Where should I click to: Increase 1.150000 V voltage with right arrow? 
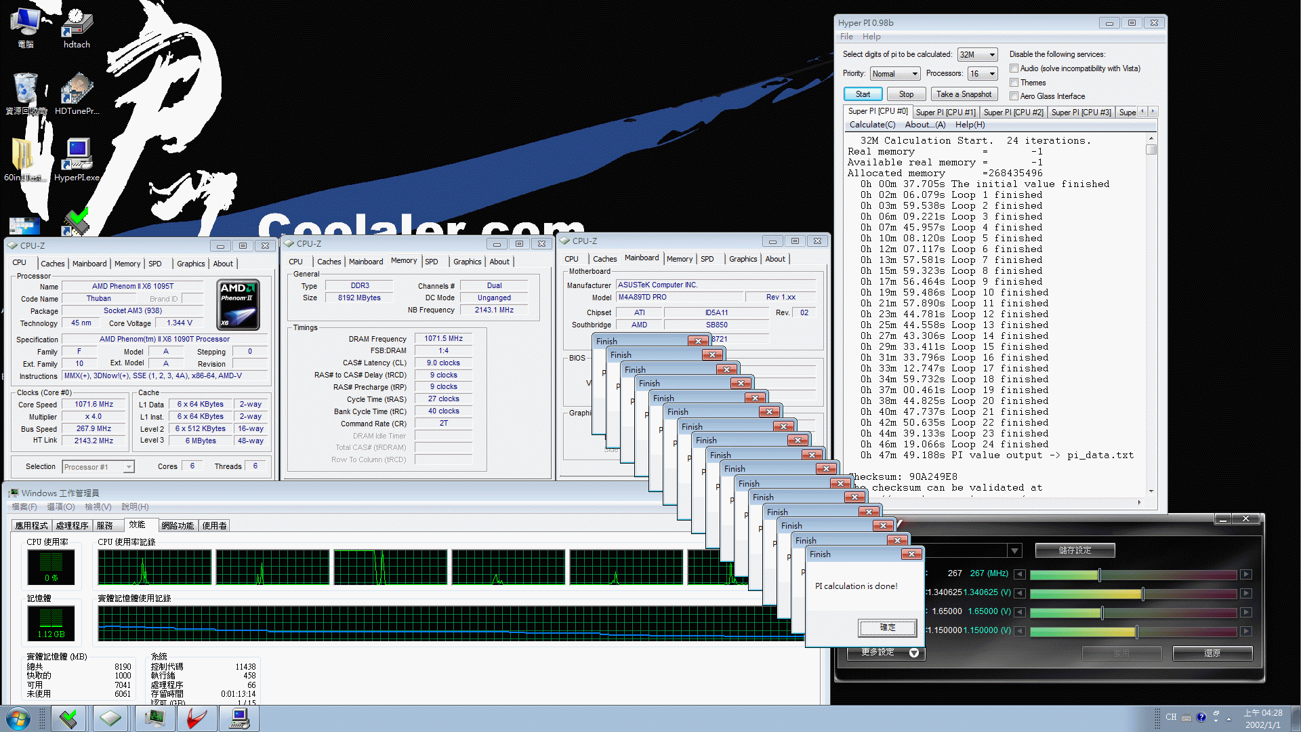tap(1245, 631)
